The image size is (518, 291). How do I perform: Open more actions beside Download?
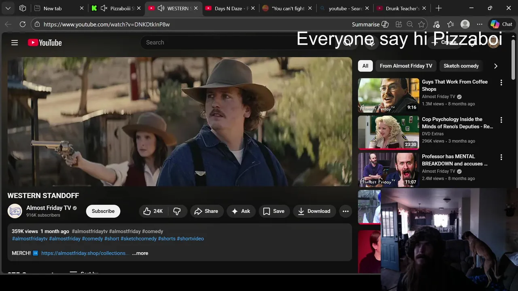point(345,211)
